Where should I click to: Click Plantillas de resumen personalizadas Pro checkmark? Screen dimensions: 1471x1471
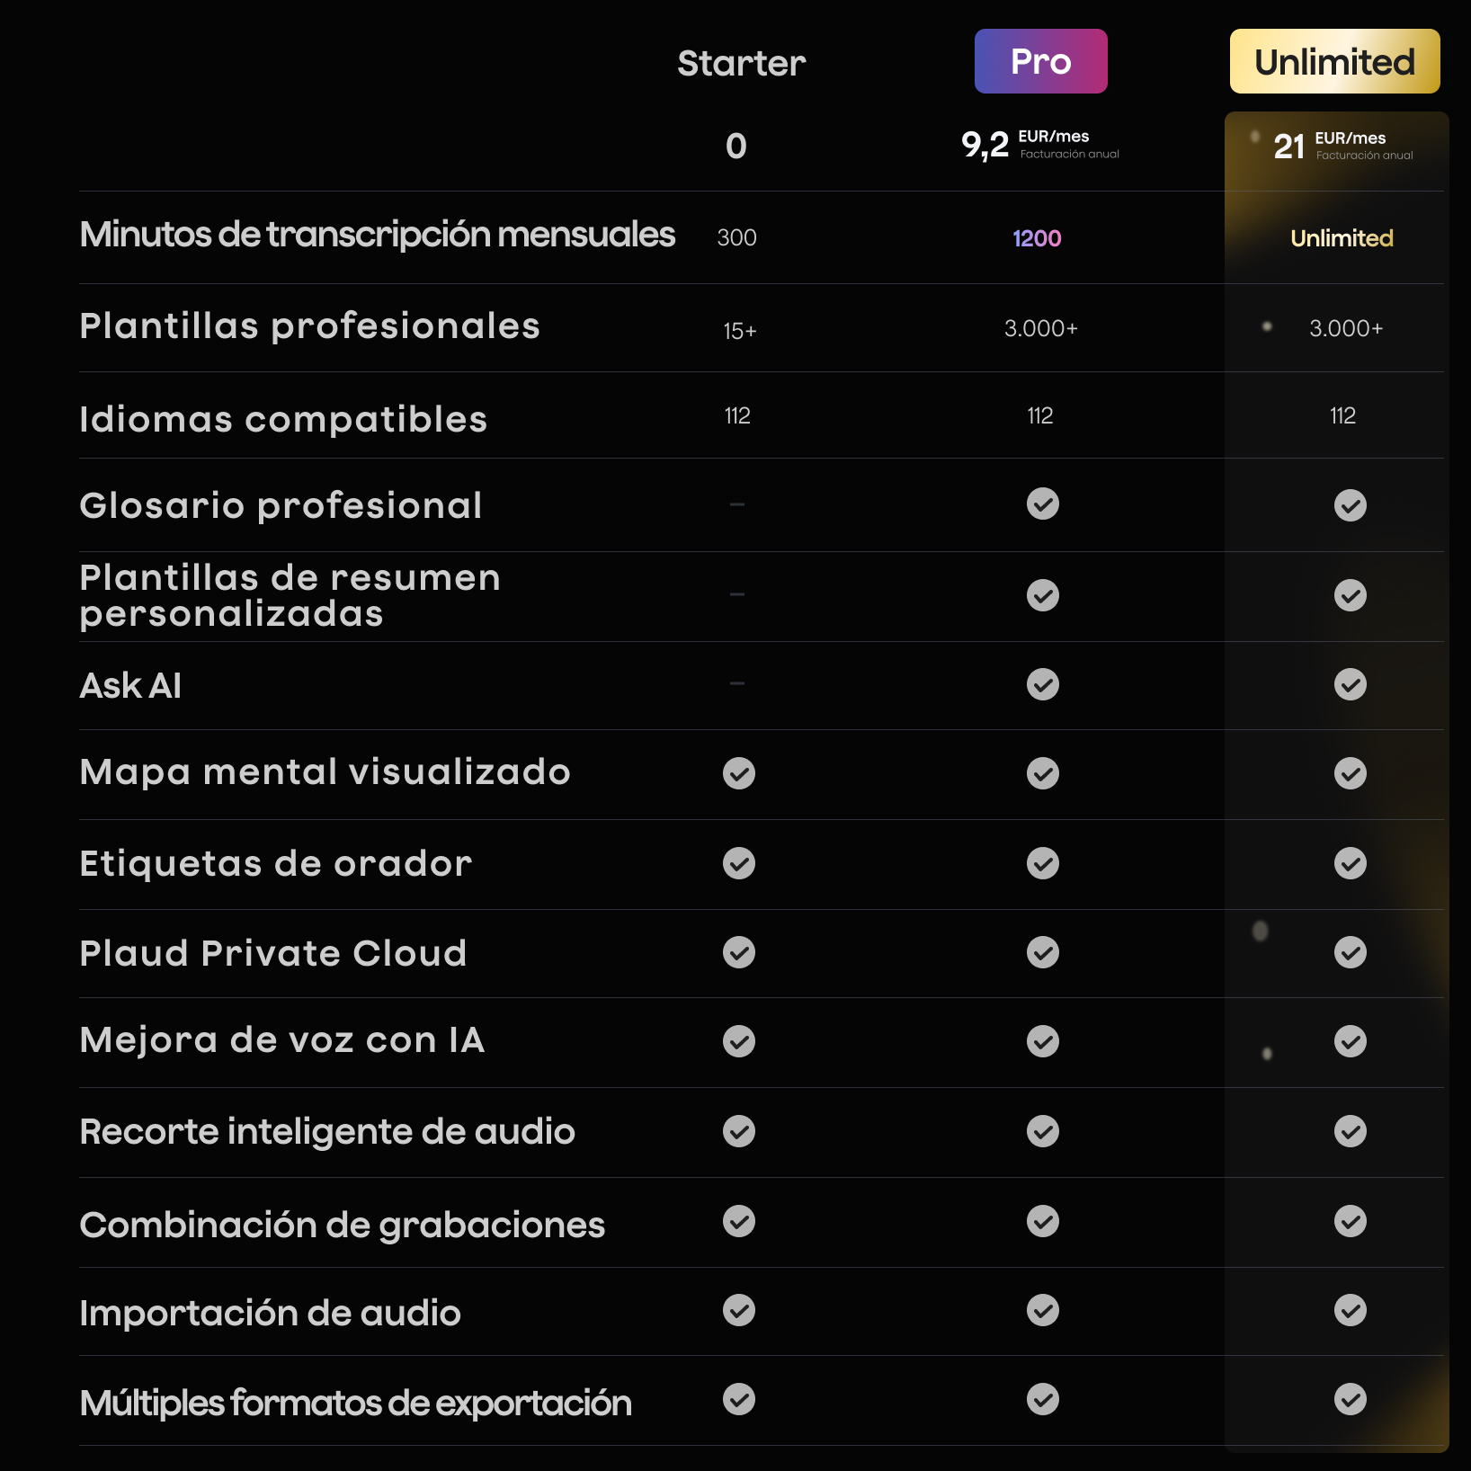(x=1042, y=595)
